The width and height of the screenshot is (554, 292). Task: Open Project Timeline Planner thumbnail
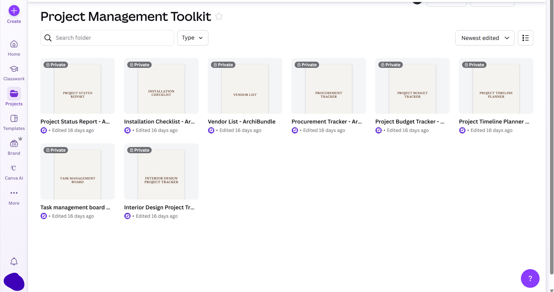pos(496,86)
